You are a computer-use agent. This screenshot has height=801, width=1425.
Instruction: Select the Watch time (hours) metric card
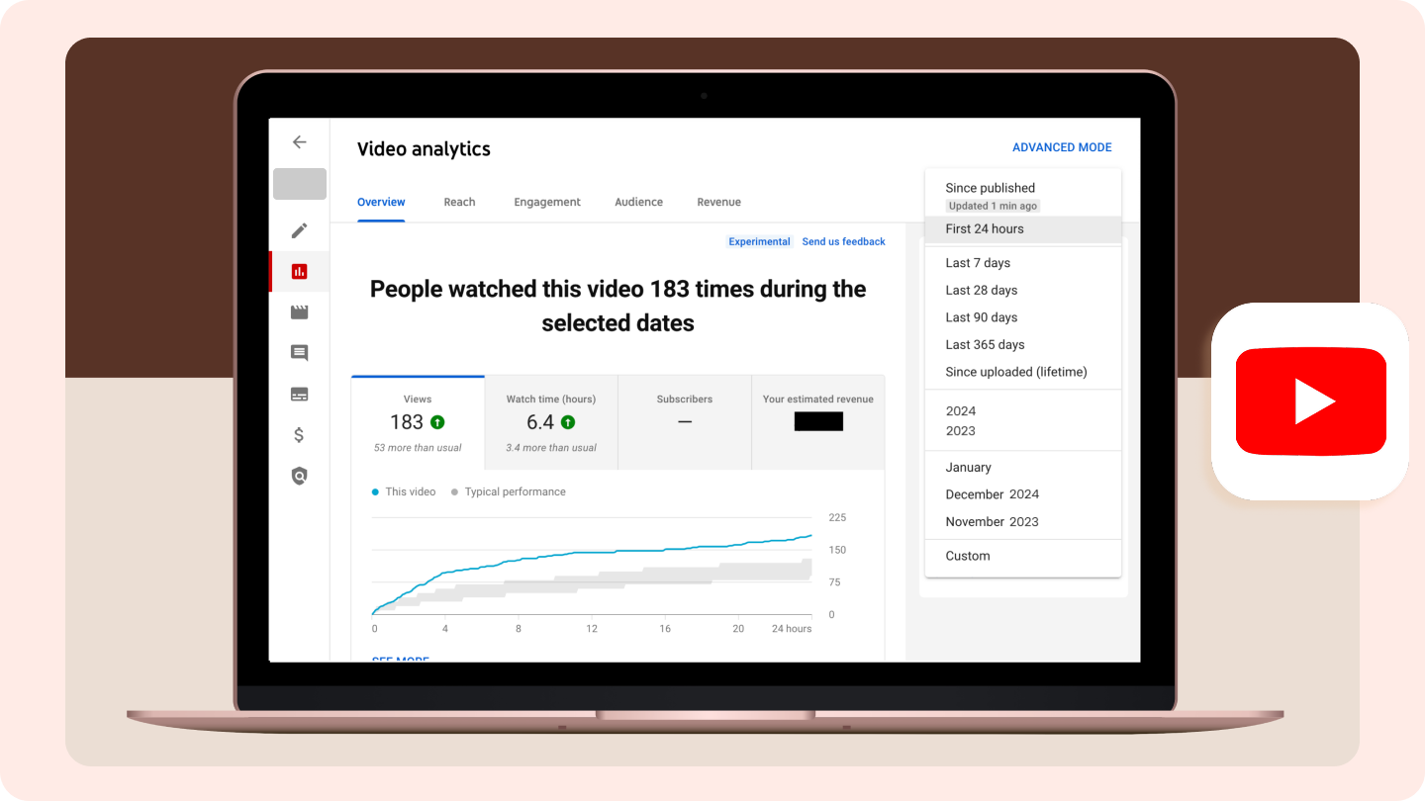pos(551,422)
